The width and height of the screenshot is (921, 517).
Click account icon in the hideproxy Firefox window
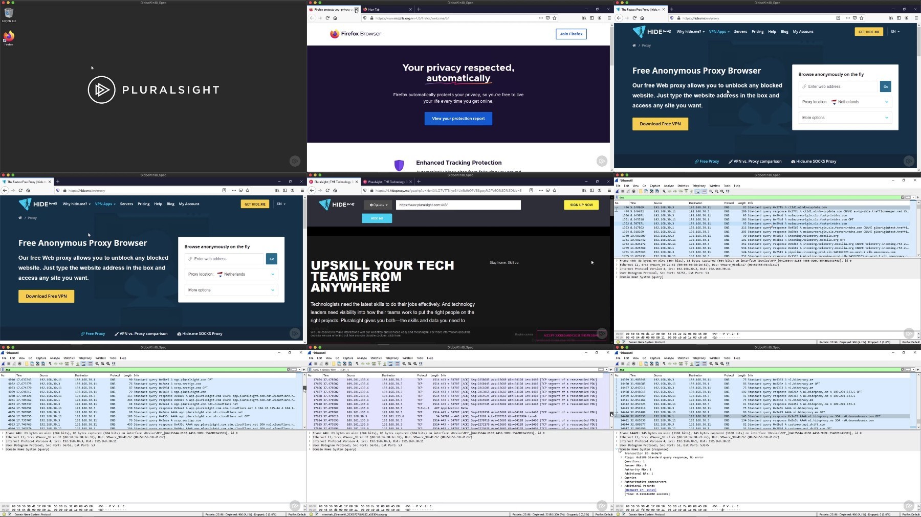pos(600,190)
